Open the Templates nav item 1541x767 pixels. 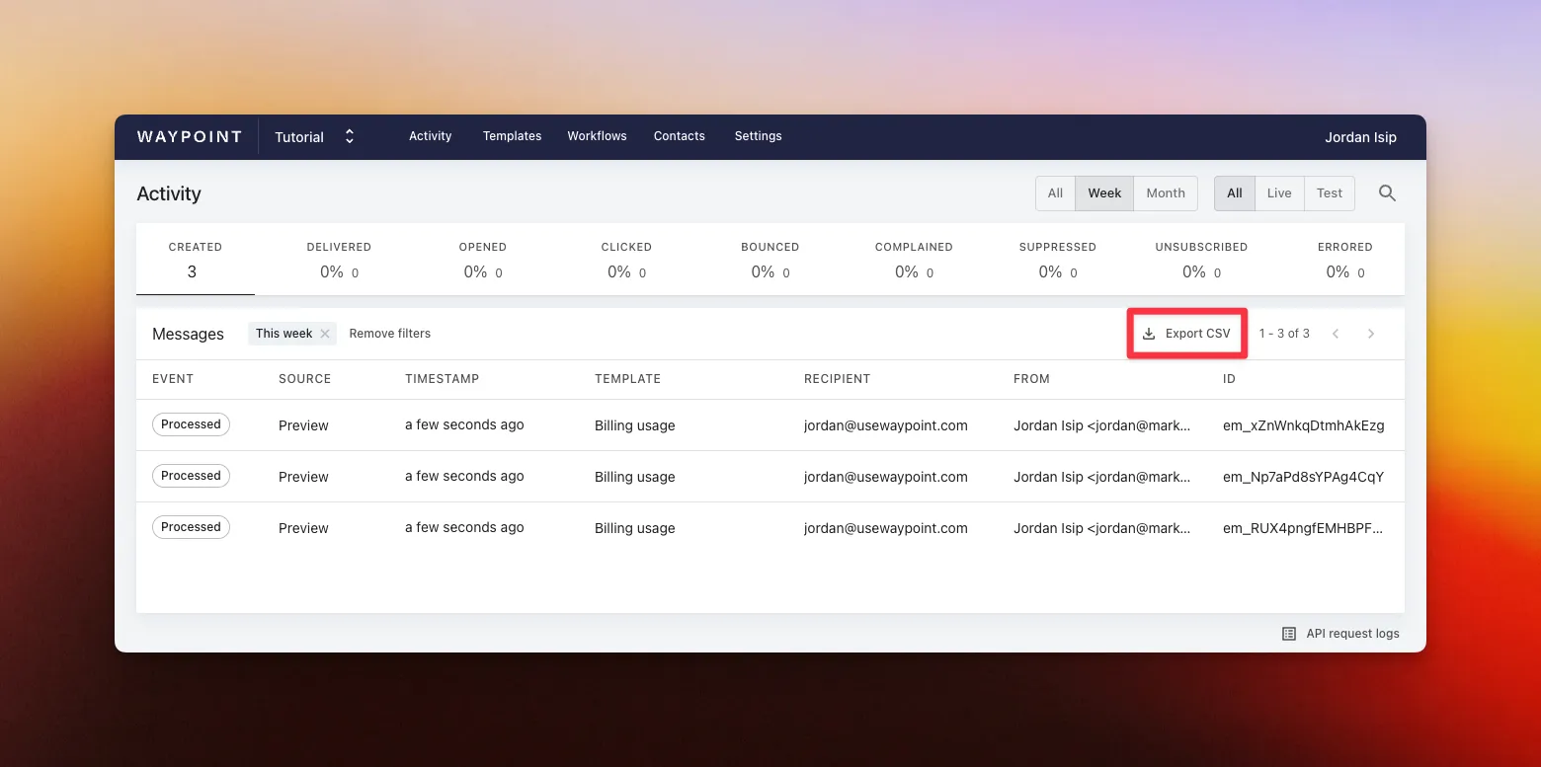512,136
